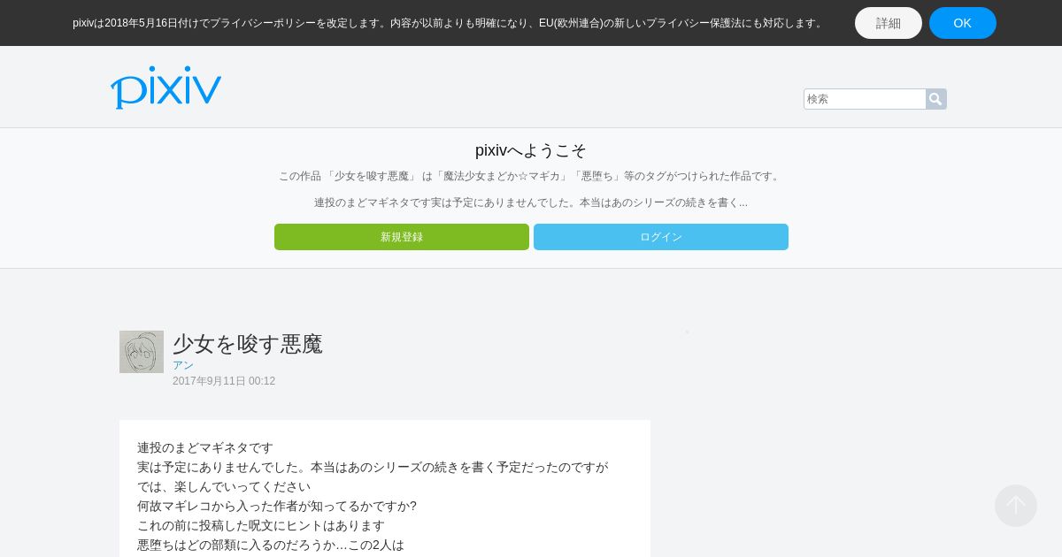This screenshot has height=557, width=1062.
Task: Click the line 何故マギレコから入った作者が知ってるかですか?
Action: [x=277, y=506]
